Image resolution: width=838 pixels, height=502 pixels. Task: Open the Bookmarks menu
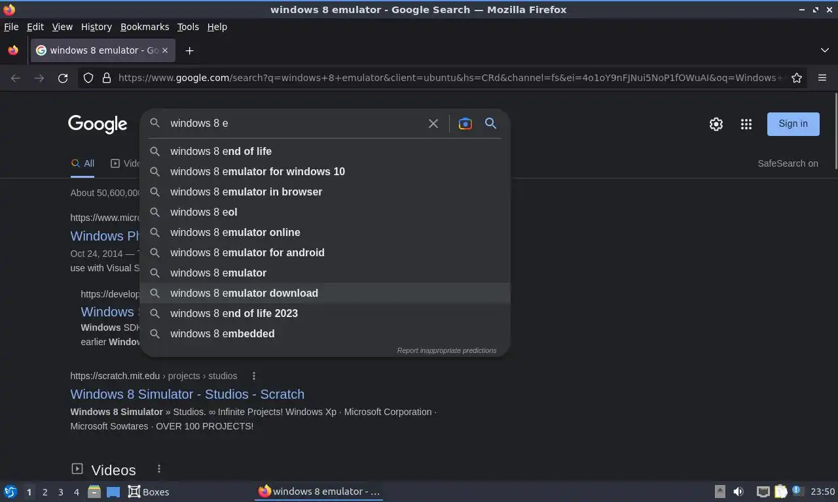point(145,27)
